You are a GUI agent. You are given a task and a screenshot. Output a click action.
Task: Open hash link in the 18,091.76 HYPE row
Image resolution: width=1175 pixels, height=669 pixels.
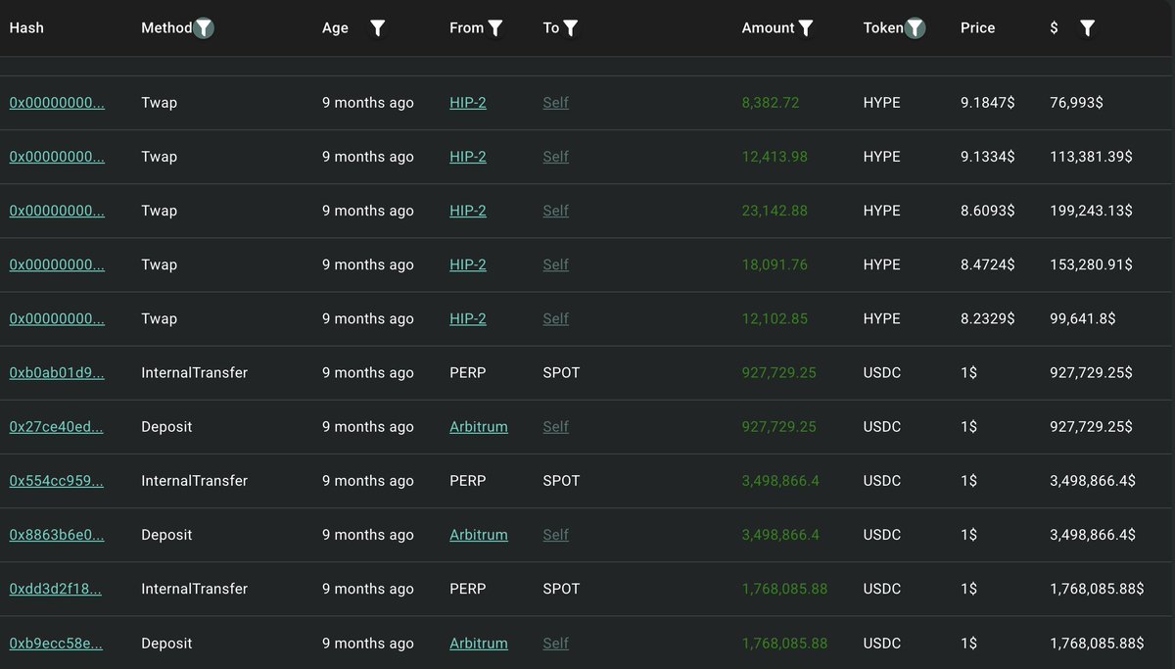tap(57, 264)
